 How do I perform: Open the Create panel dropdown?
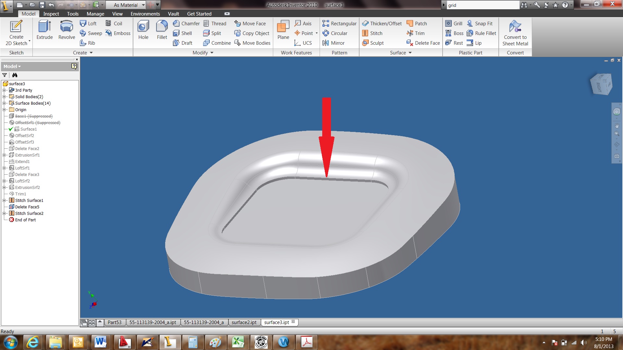[83, 52]
